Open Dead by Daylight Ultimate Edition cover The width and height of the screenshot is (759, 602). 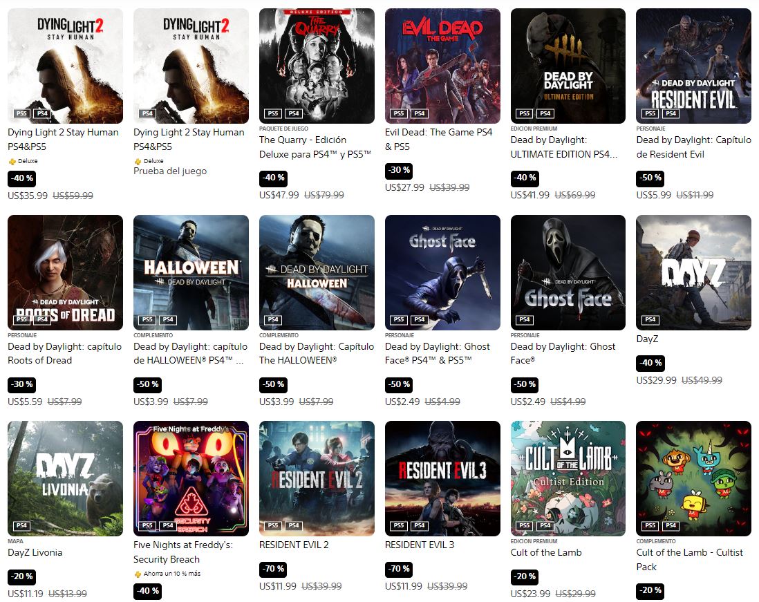[568, 66]
